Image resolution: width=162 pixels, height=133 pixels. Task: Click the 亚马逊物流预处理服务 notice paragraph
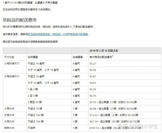point(27,9)
